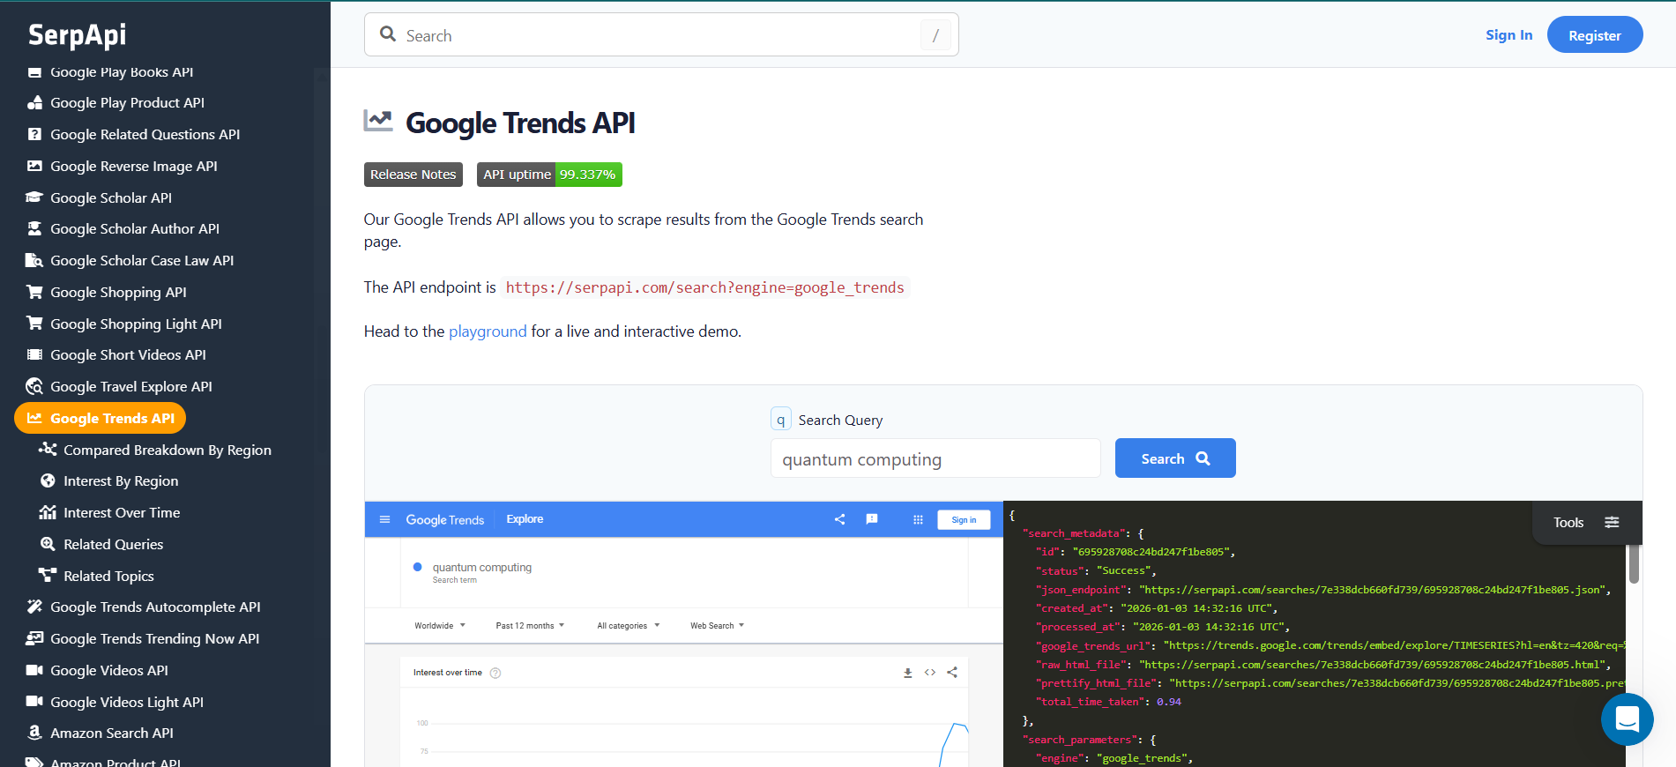
Task: Click the Interest By Region globe icon
Action: (48, 481)
